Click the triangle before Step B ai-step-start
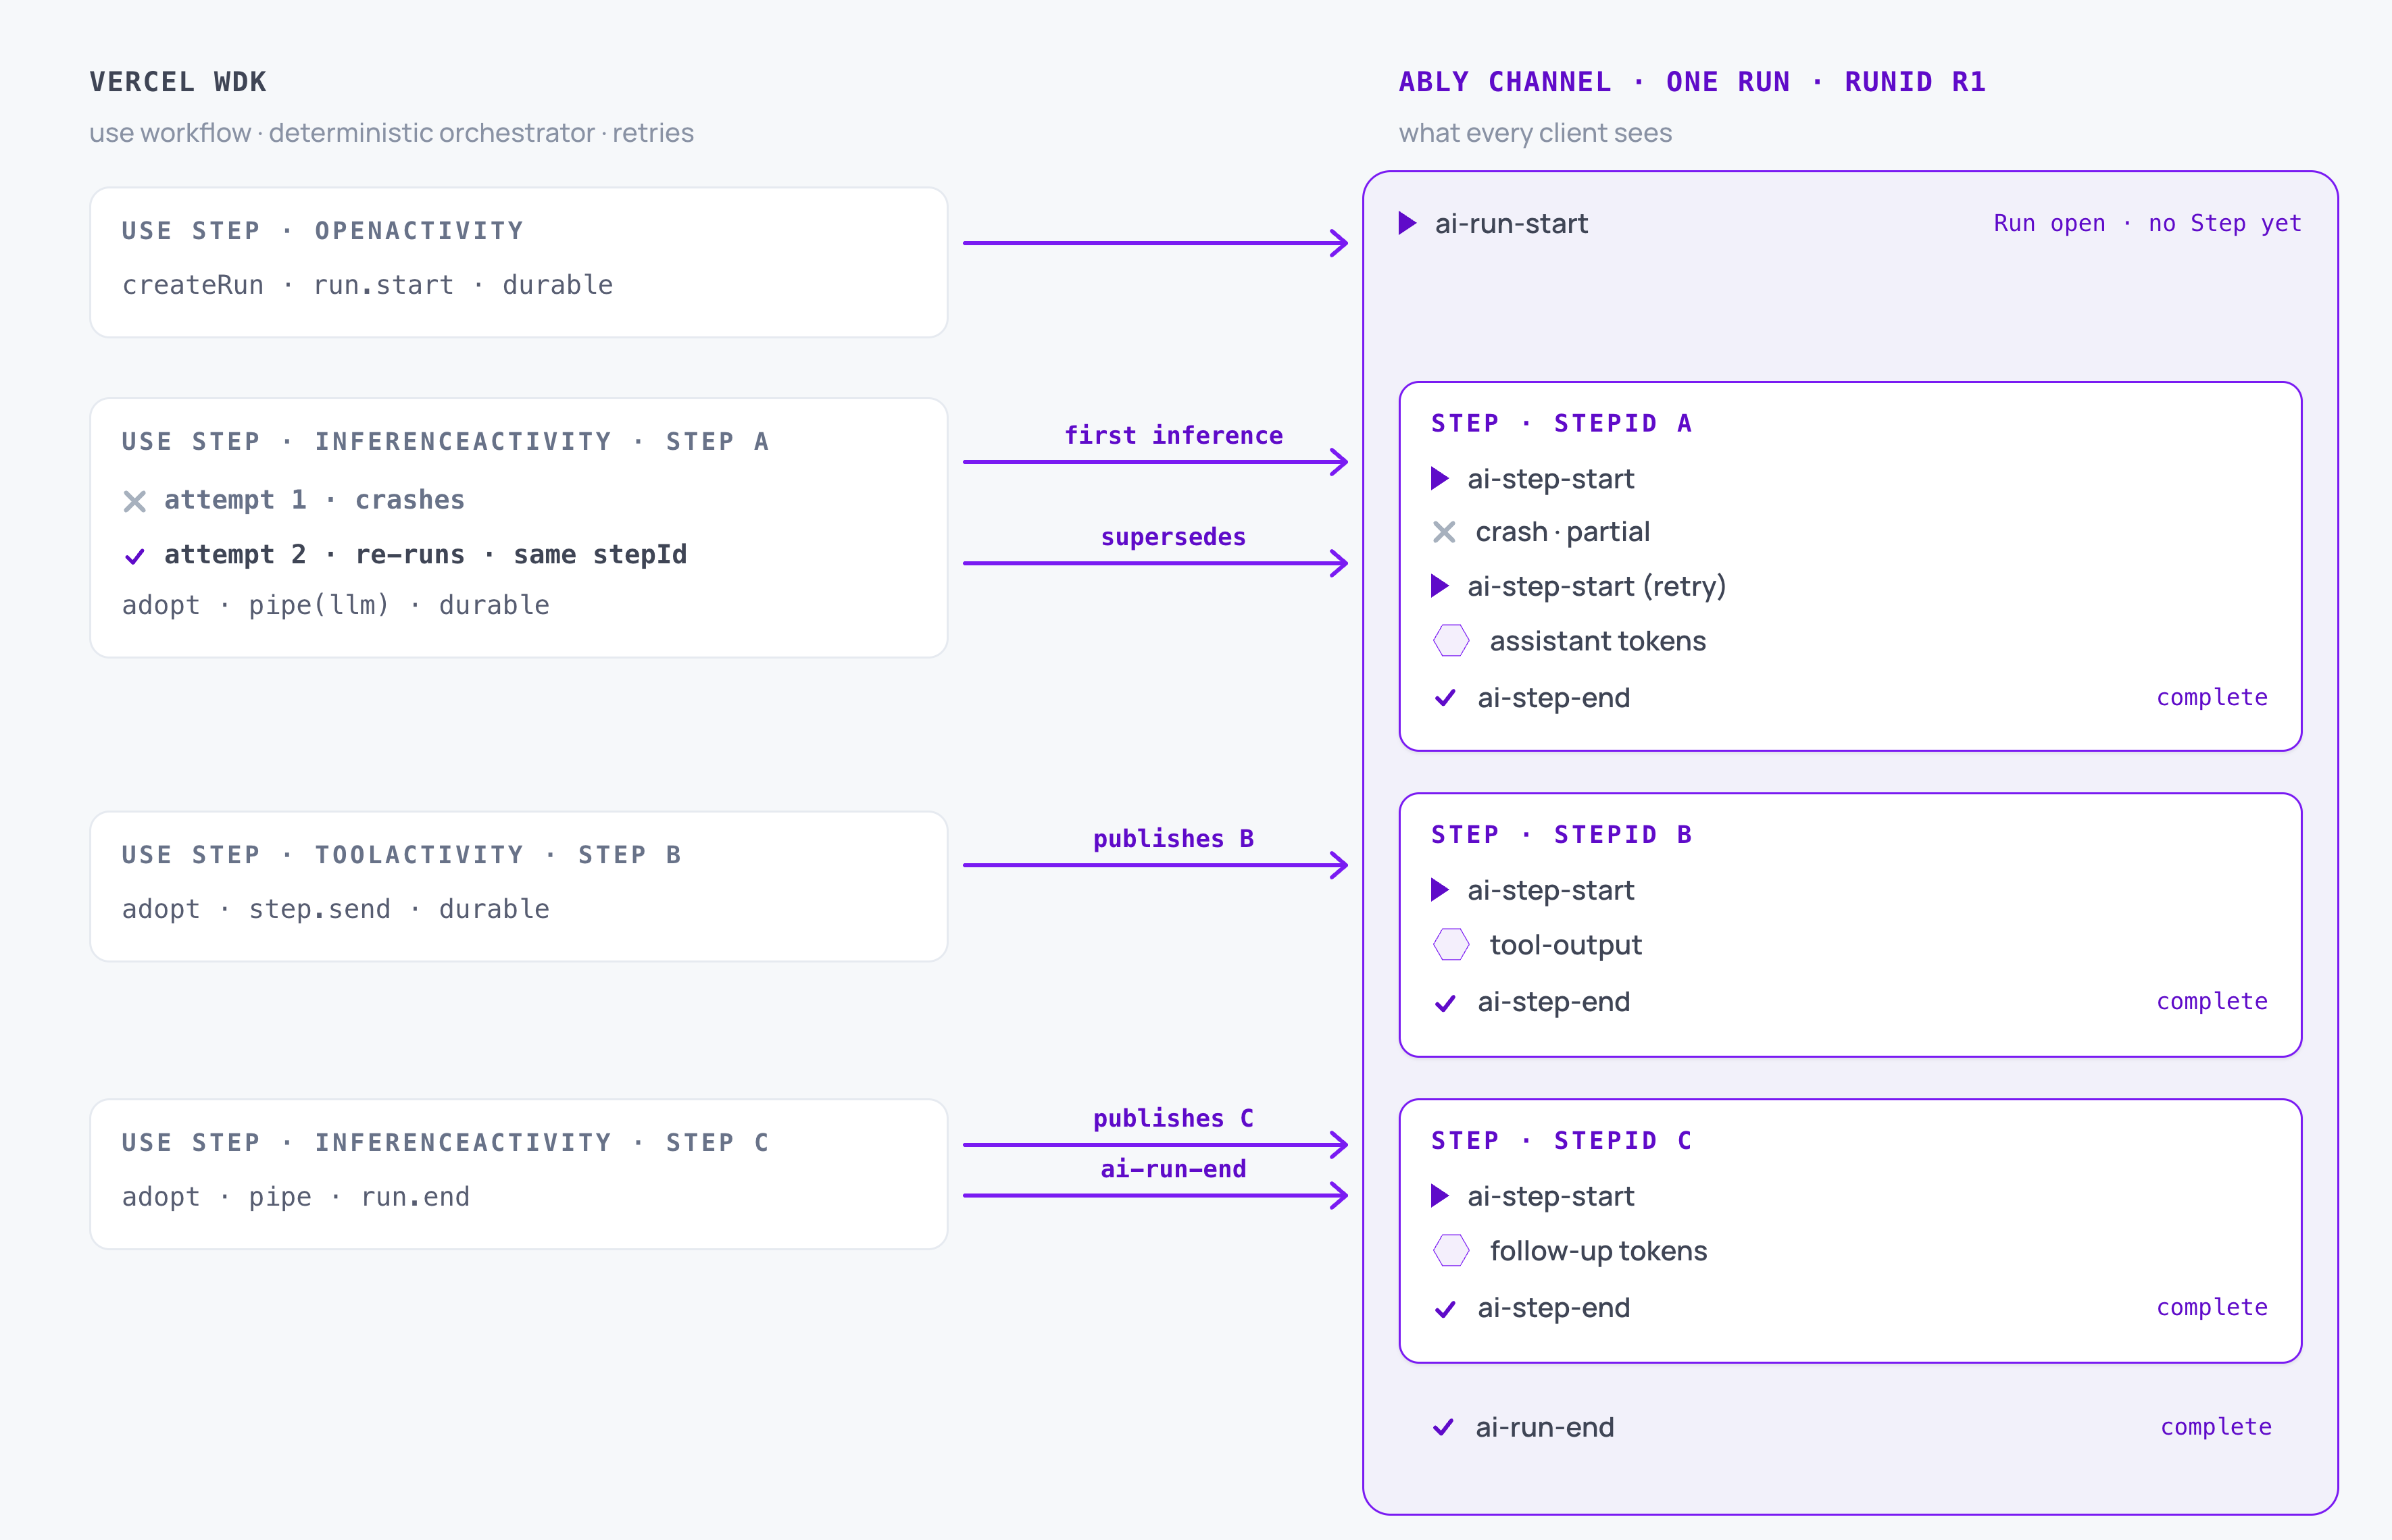Image resolution: width=2392 pixels, height=1540 pixels. (x=1440, y=890)
